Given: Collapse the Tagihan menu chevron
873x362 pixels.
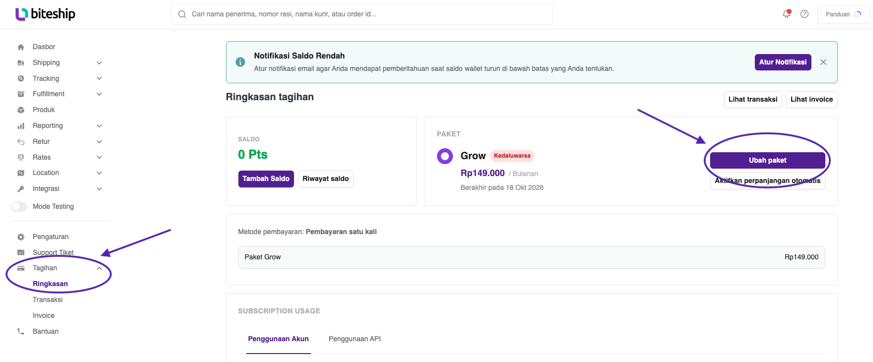Looking at the screenshot, I should pos(99,268).
